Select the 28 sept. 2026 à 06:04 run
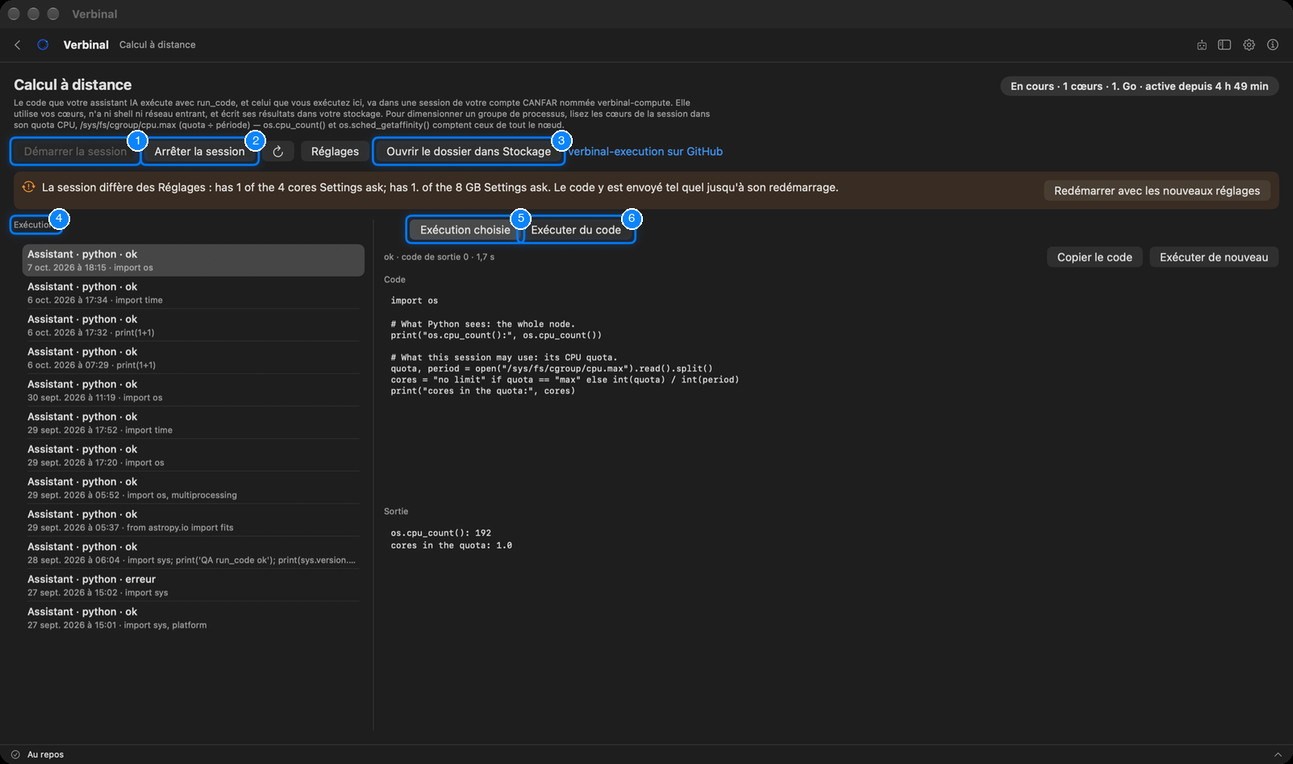1293x764 pixels. coord(194,553)
